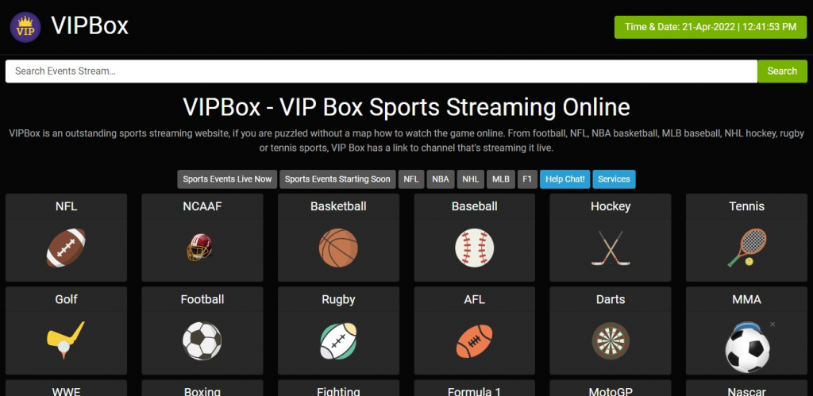813x396 pixels.
Task: Open the Basketball ball icon
Action: point(338,248)
